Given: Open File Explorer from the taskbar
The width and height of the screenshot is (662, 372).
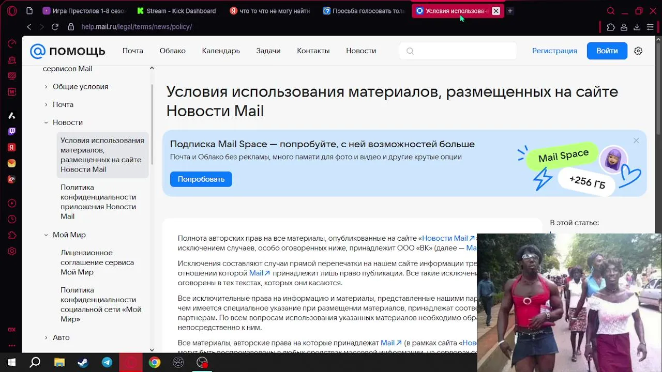Looking at the screenshot, I should coord(59,363).
